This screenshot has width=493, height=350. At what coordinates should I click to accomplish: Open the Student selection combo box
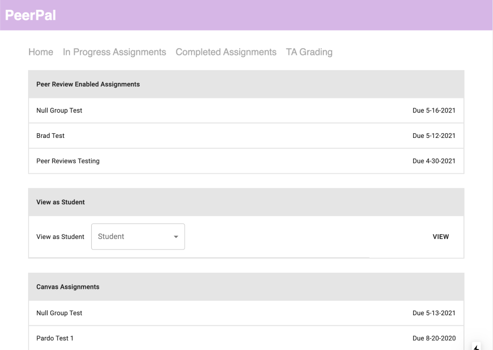138,236
